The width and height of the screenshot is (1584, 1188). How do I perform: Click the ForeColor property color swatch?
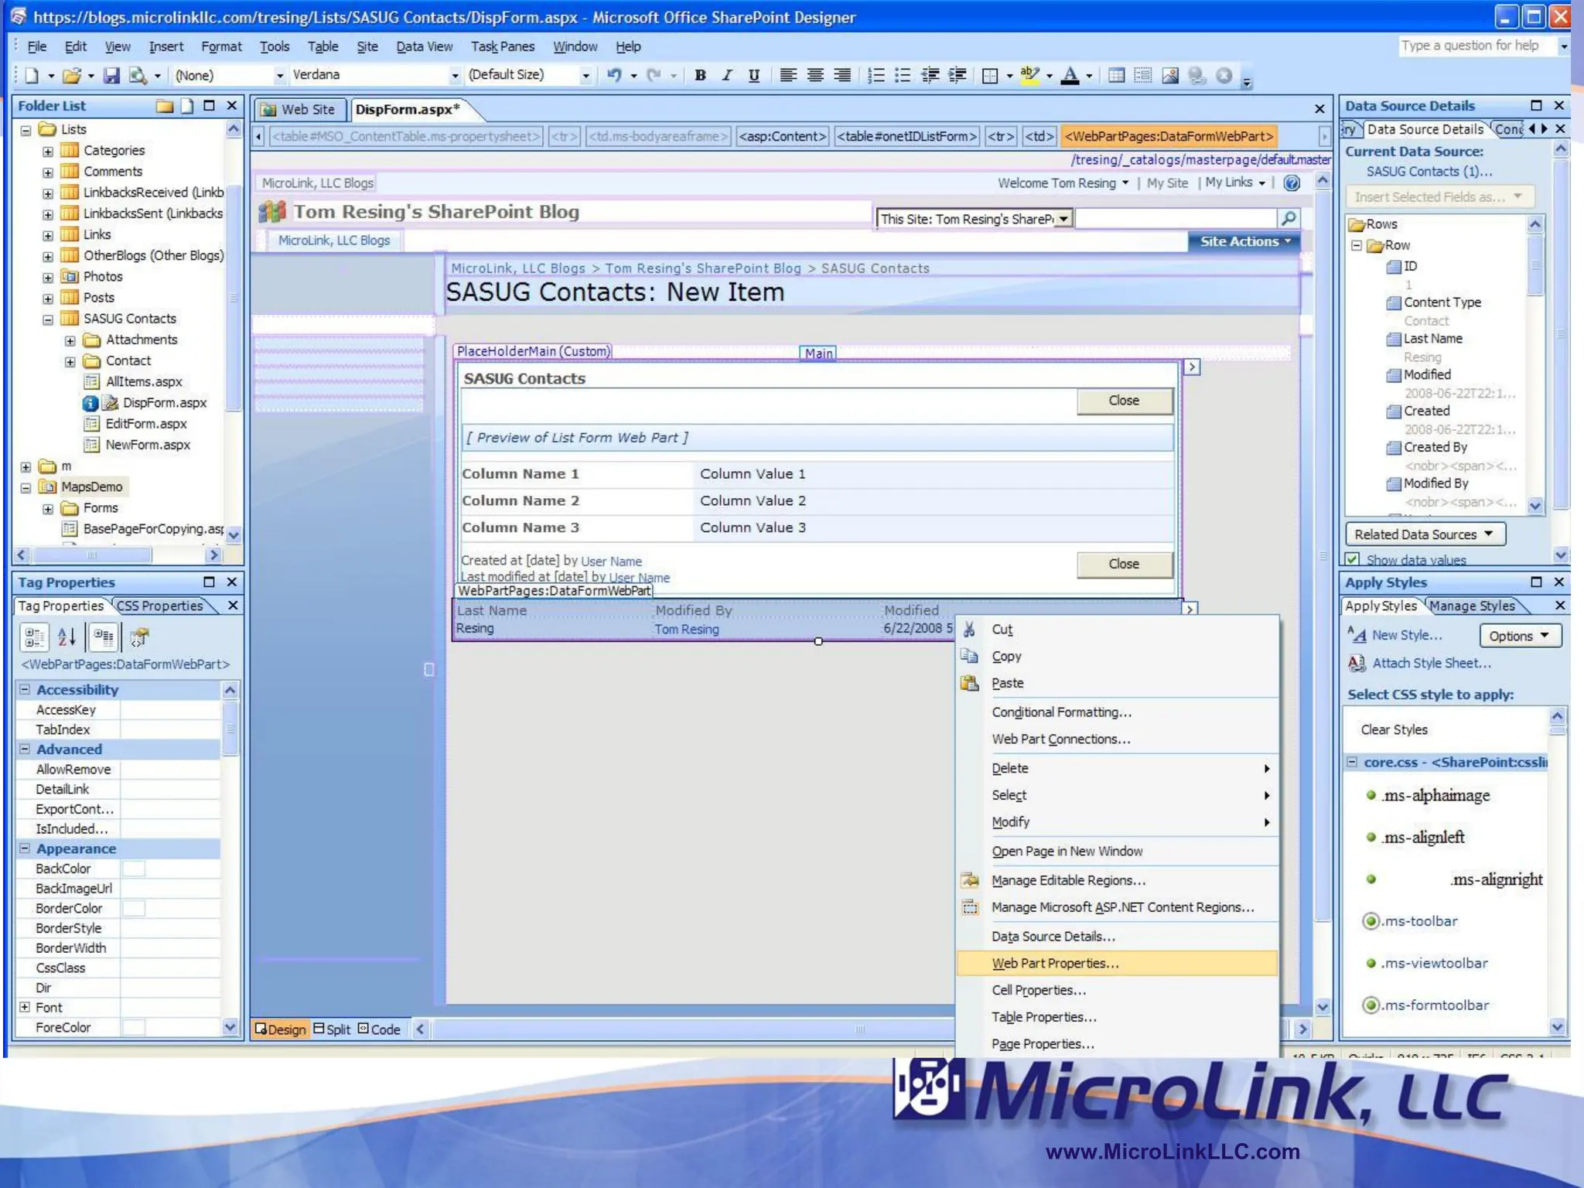[134, 1027]
